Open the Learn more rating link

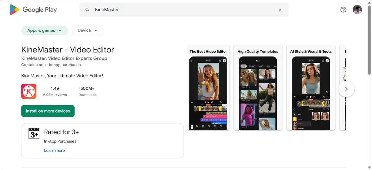55,151
